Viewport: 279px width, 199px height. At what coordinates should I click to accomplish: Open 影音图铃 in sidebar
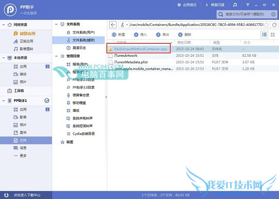pyautogui.click(x=23, y=49)
